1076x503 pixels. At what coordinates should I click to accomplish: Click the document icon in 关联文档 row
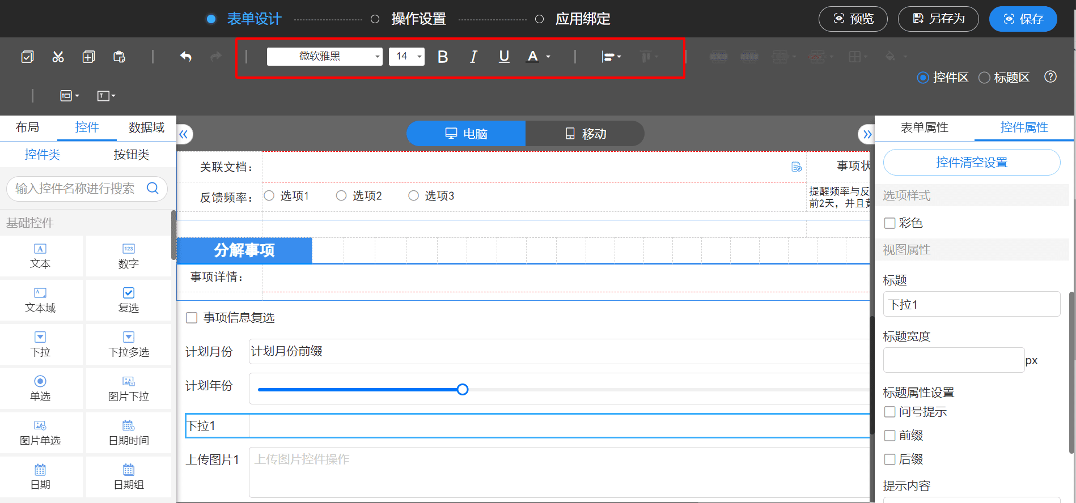797,167
